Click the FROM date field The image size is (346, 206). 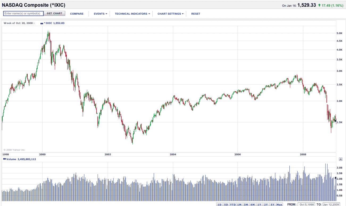coord(306,204)
